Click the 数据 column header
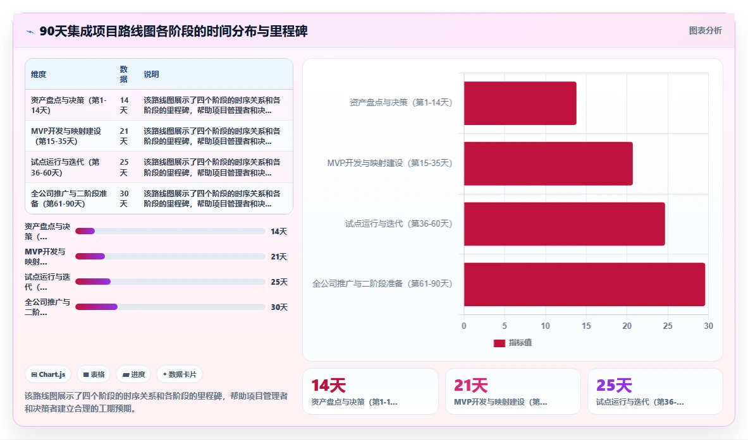Screen dimensions: 748x440 123,74
